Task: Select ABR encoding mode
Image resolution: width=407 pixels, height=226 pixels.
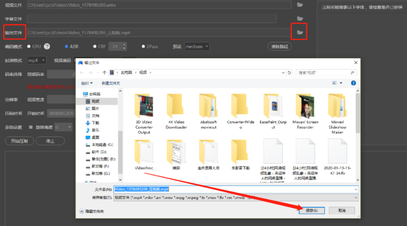Action: coord(66,46)
